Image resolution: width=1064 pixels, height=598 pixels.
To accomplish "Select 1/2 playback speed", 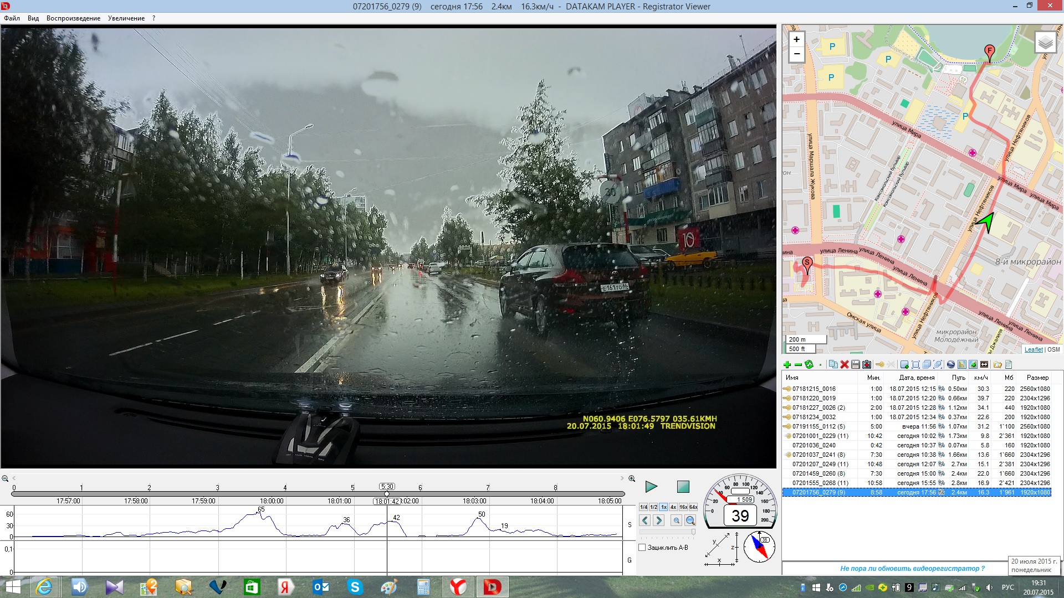I will tap(654, 507).
